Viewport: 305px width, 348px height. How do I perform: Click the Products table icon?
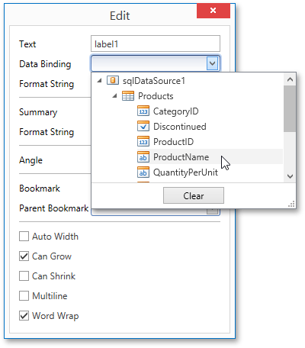tap(128, 96)
